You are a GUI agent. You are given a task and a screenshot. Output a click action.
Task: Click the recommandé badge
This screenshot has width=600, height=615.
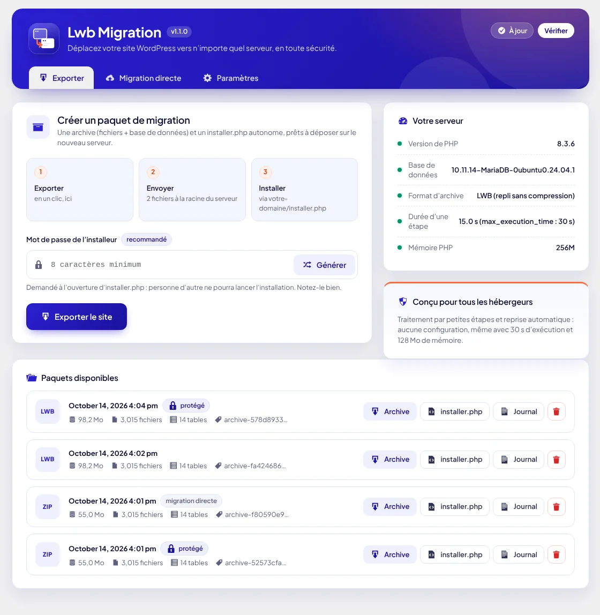[x=146, y=239]
